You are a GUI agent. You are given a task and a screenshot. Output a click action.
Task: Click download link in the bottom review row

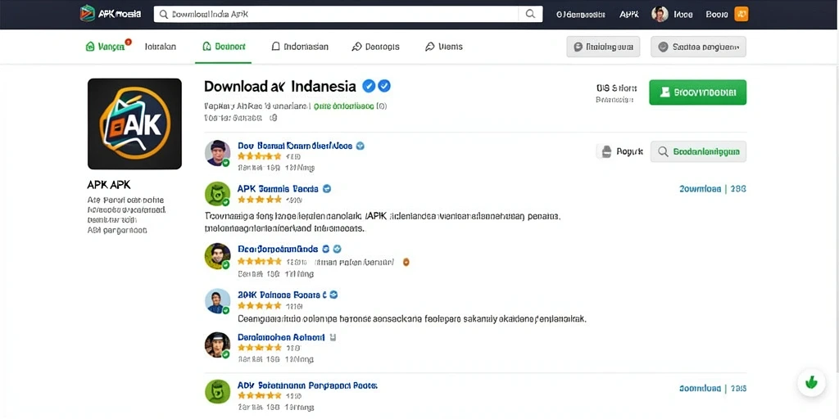point(713,388)
